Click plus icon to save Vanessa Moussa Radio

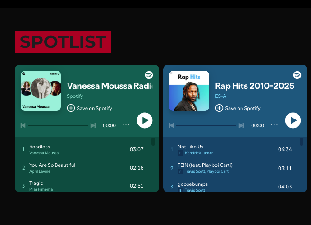[71, 108]
